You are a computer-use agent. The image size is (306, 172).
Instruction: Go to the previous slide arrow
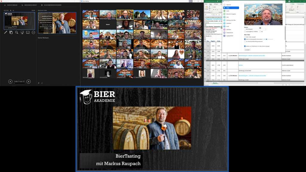point(10,82)
